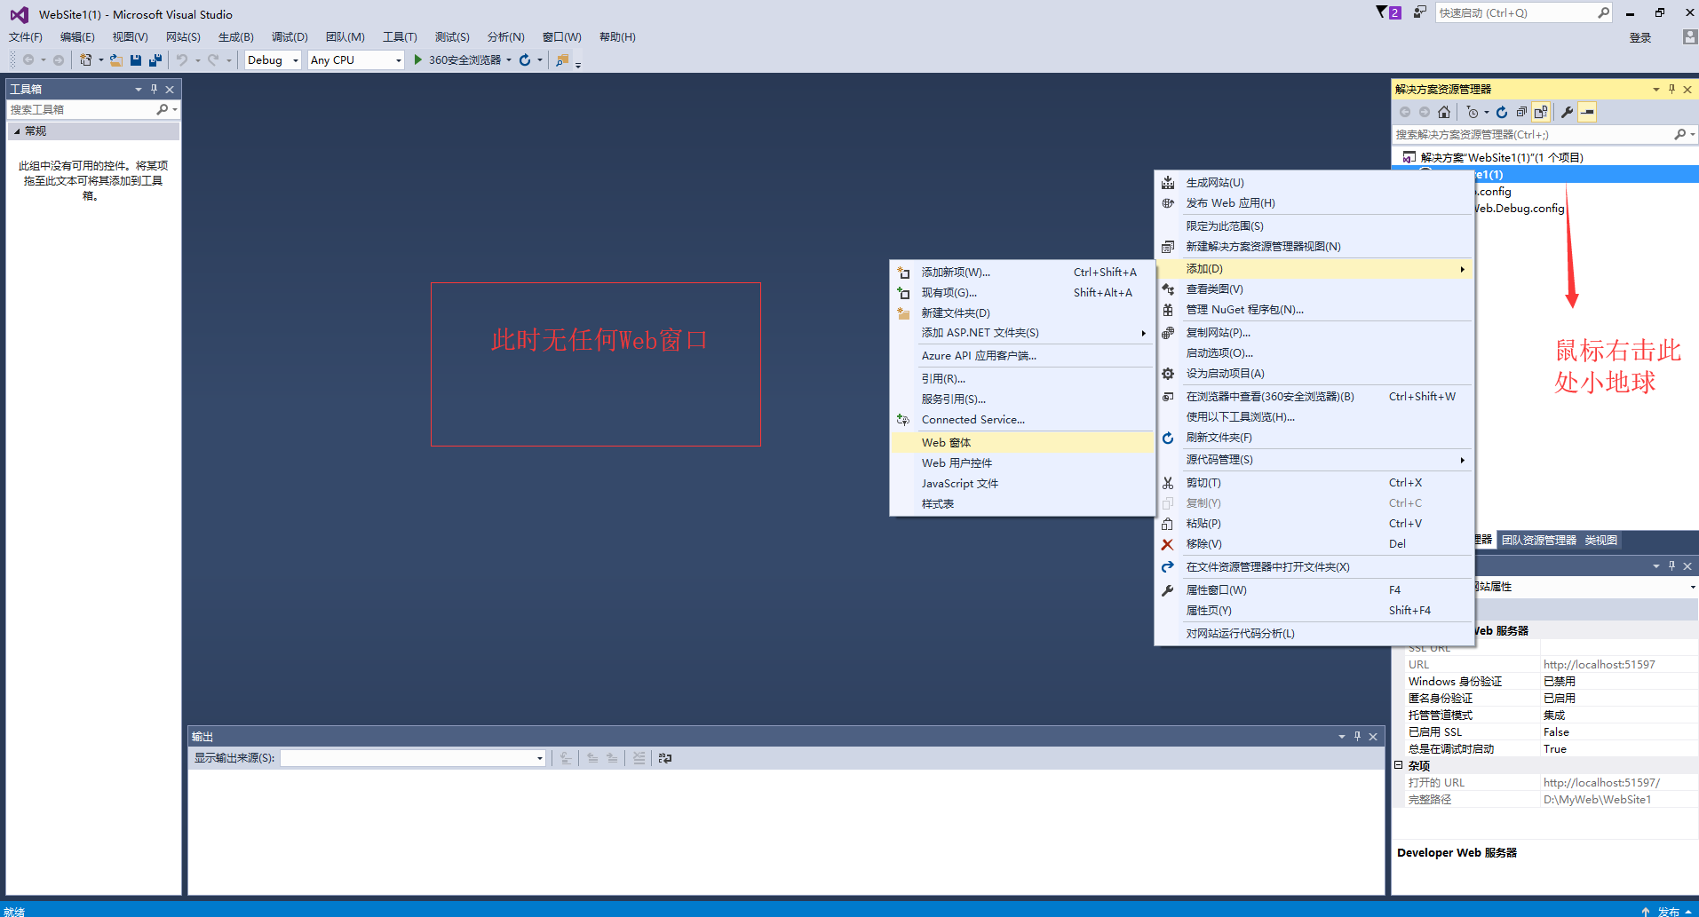The height and width of the screenshot is (917, 1699).
Task: Click the 登录 link at top right
Action: pyautogui.click(x=1639, y=37)
